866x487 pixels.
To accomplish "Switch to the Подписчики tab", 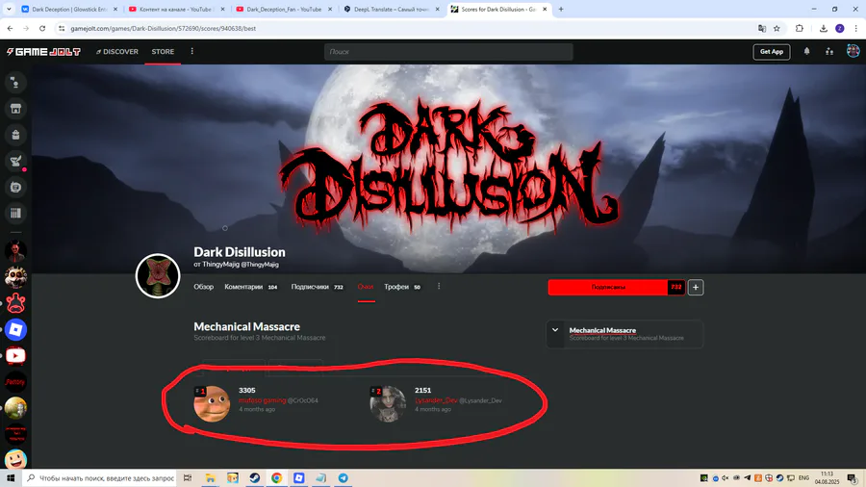I will (x=317, y=287).
